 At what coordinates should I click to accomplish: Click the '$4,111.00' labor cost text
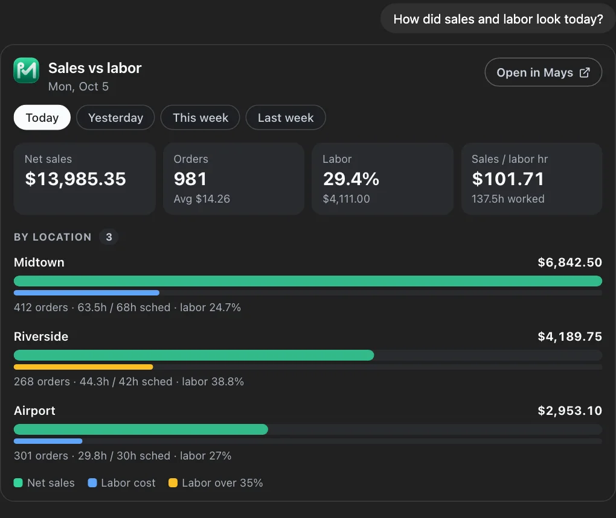(x=346, y=199)
